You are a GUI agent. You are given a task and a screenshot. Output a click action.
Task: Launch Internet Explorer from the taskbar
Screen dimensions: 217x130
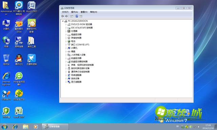click(x=15, y=127)
